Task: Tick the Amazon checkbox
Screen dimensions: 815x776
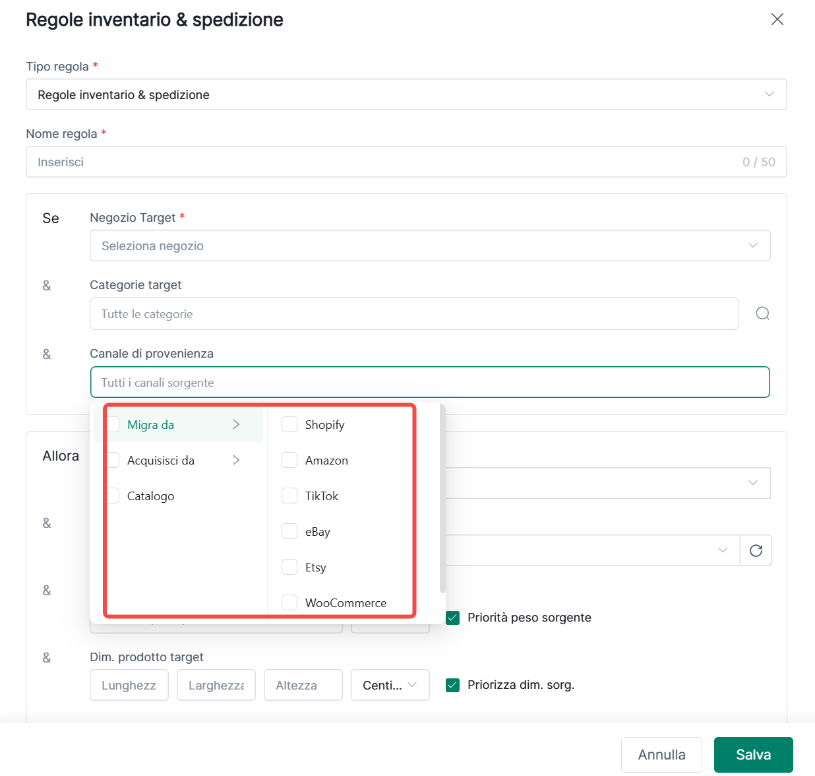Action: [289, 460]
